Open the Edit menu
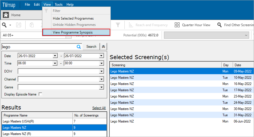Screen dimensions: 254x137 (x=37, y=5)
